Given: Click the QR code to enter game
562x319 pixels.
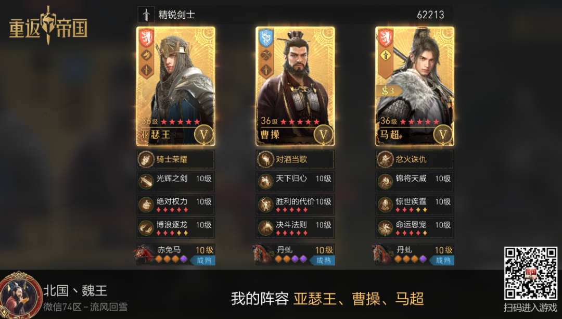Looking at the screenshot, I should (x=530, y=273).
